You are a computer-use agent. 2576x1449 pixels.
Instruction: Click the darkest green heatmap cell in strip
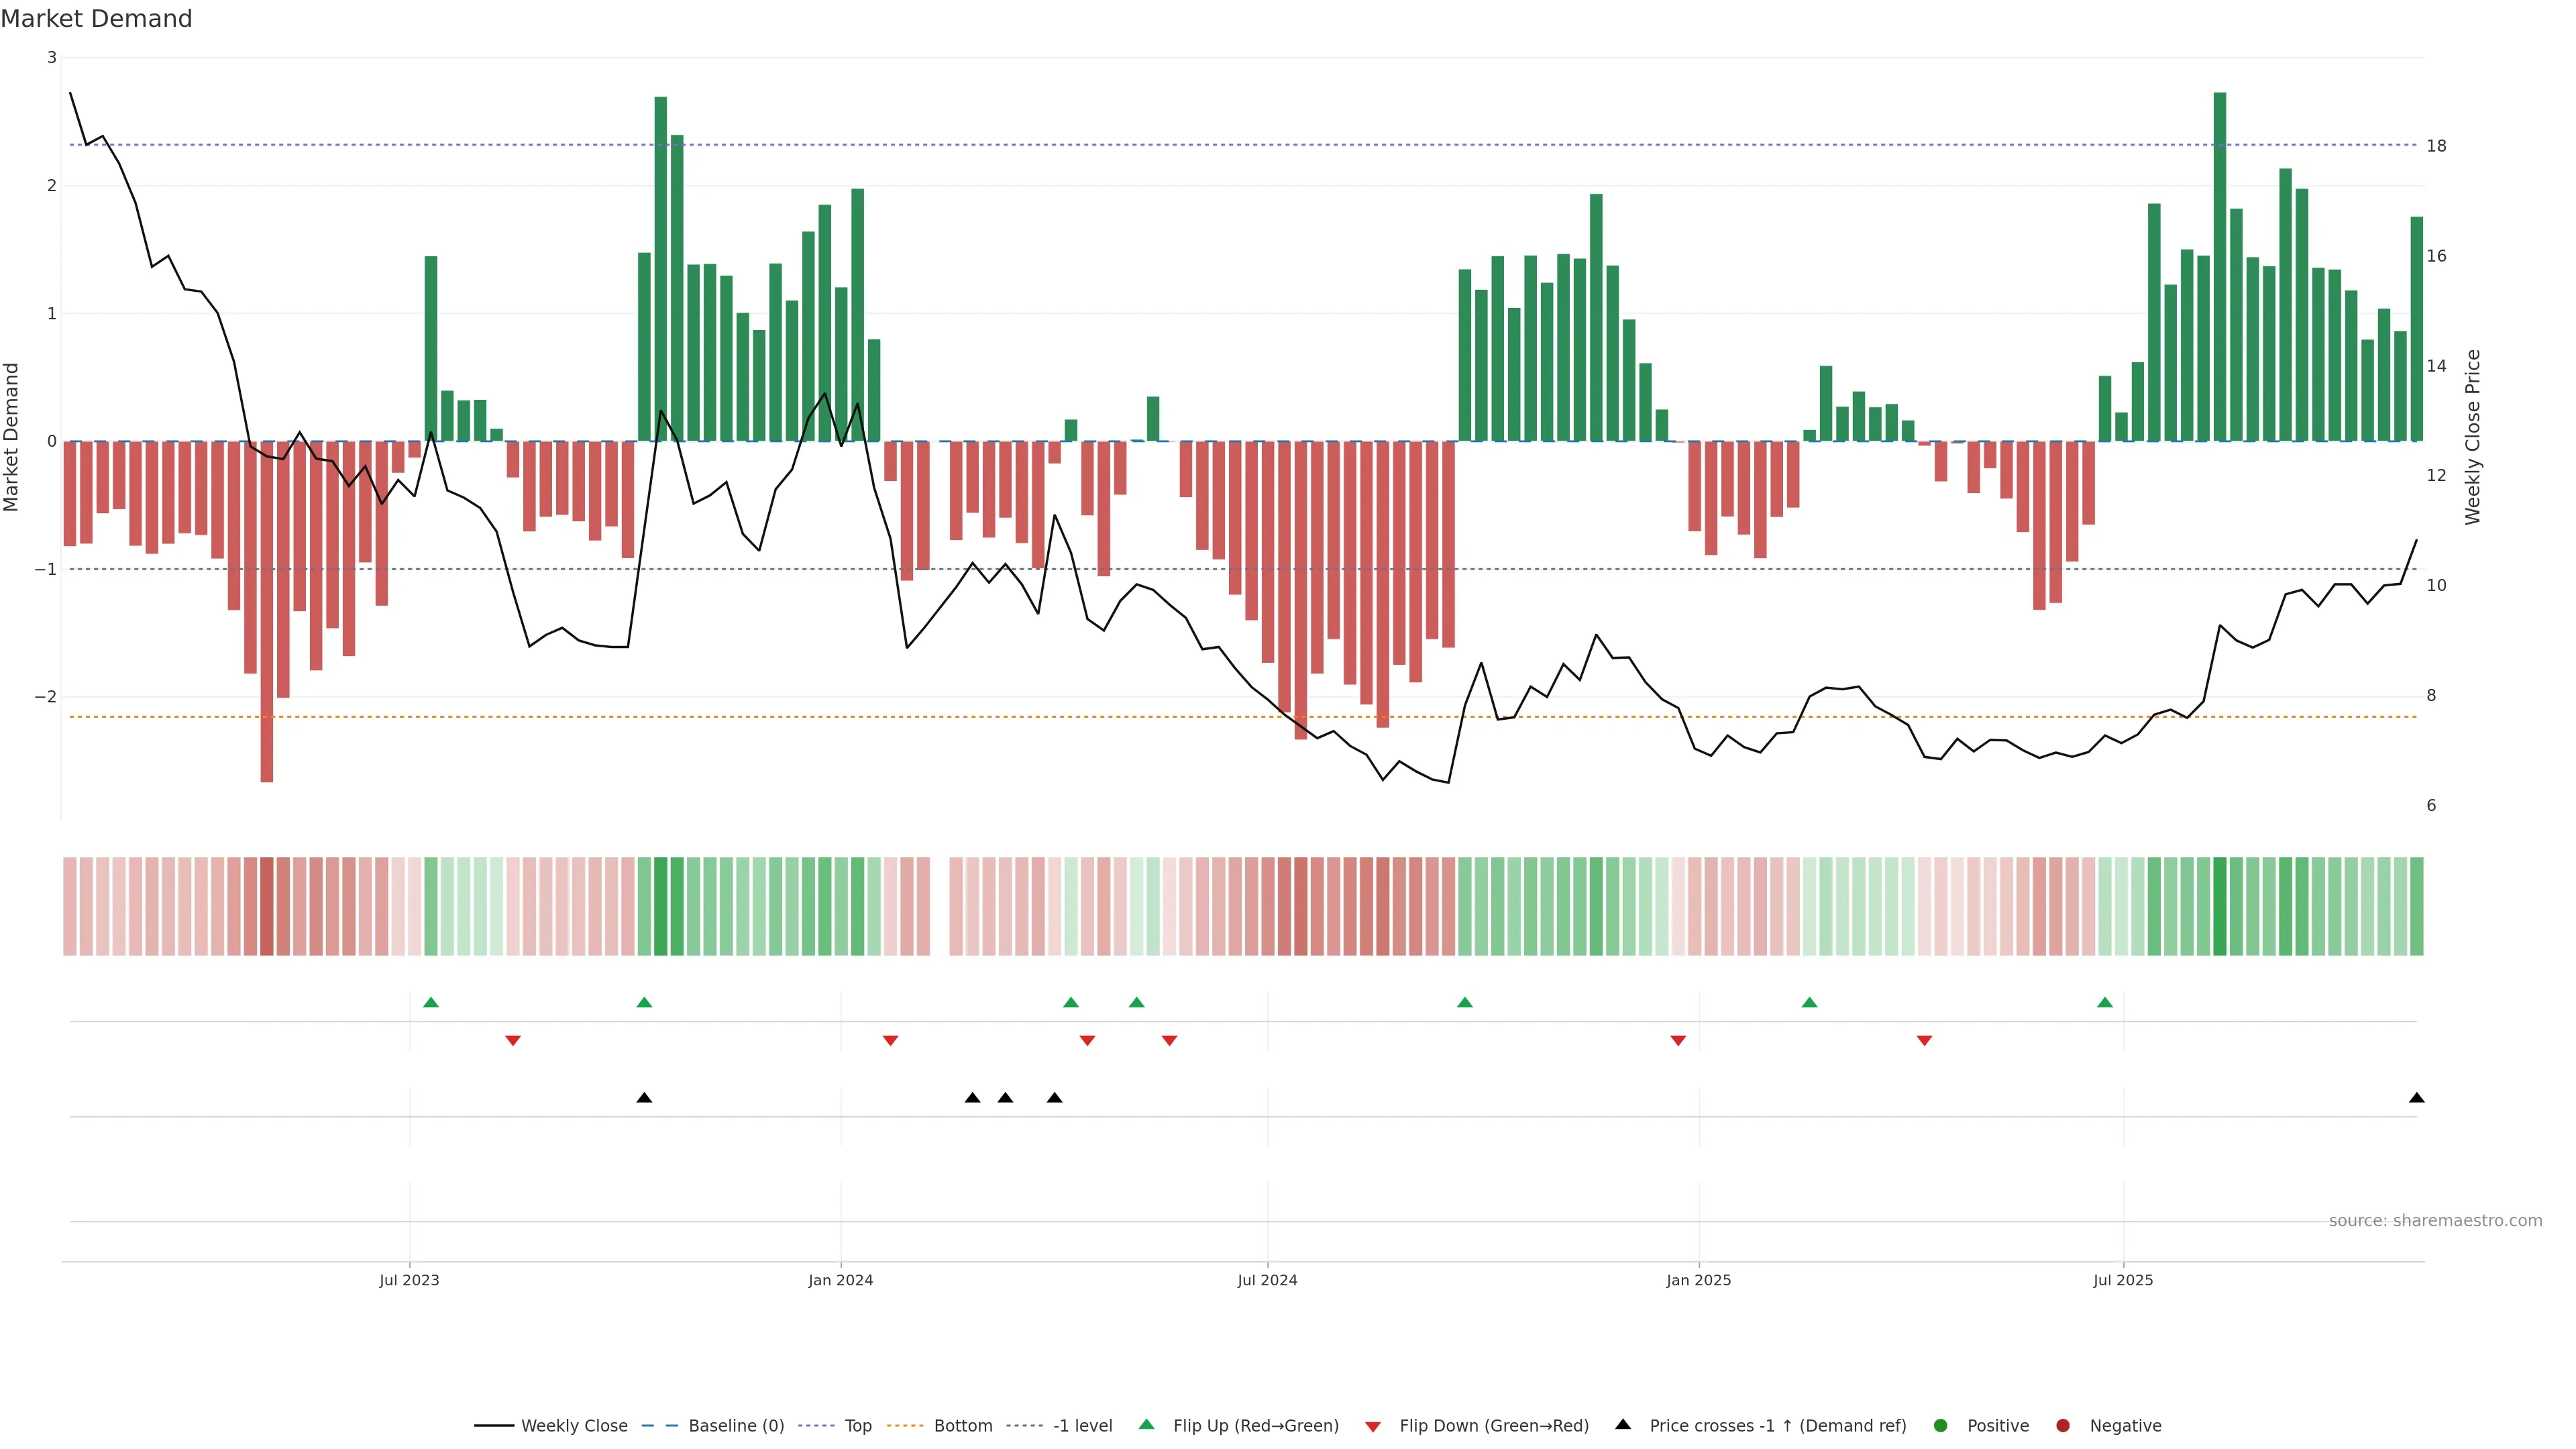[2220, 906]
